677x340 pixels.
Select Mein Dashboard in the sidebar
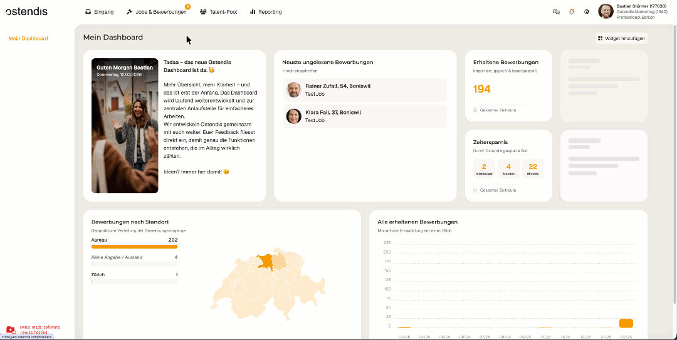(28, 39)
